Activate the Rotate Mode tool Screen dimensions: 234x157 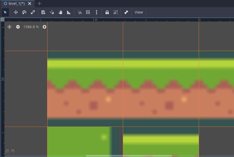click(x=24, y=12)
